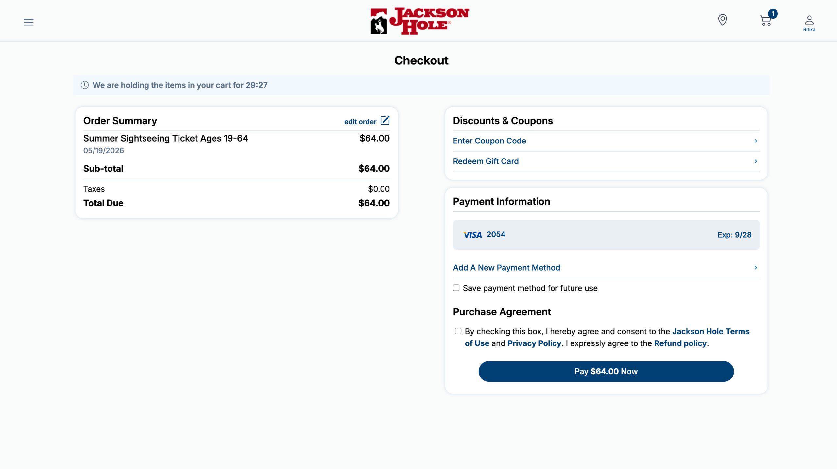Open the hamburger menu
837x469 pixels.
pos(28,22)
